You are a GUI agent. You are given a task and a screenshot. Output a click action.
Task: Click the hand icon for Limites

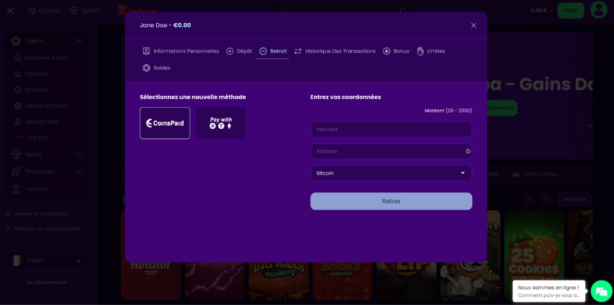(420, 51)
